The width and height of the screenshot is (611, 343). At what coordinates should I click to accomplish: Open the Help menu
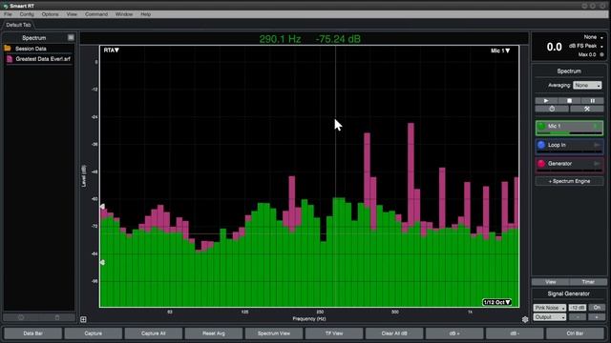tap(145, 14)
